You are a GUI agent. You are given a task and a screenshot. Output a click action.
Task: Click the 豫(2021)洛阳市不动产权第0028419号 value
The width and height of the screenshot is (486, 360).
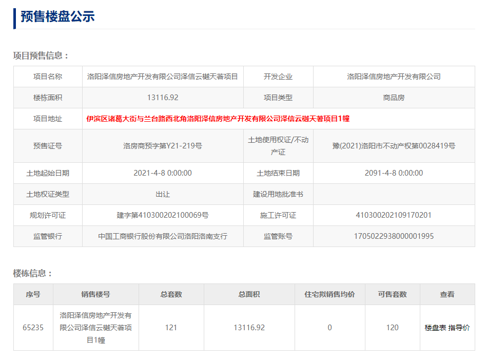click(394, 146)
